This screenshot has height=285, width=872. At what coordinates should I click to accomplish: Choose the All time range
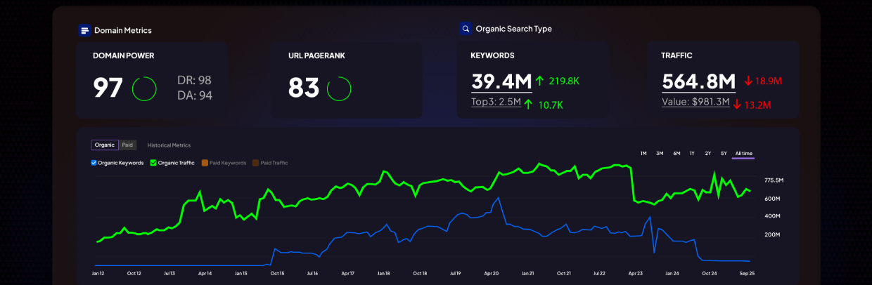(x=743, y=153)
